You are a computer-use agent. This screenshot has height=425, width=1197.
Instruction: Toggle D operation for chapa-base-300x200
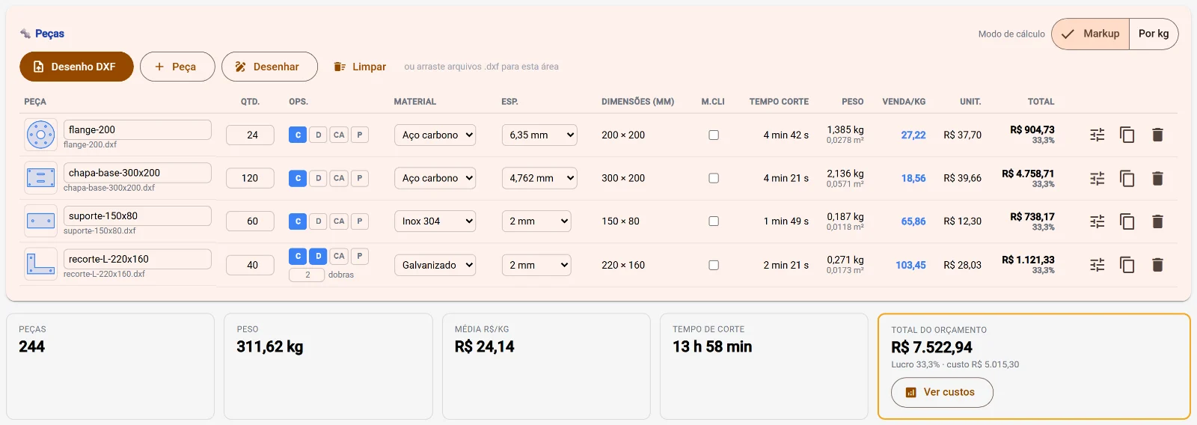click(x=318, y=178)
